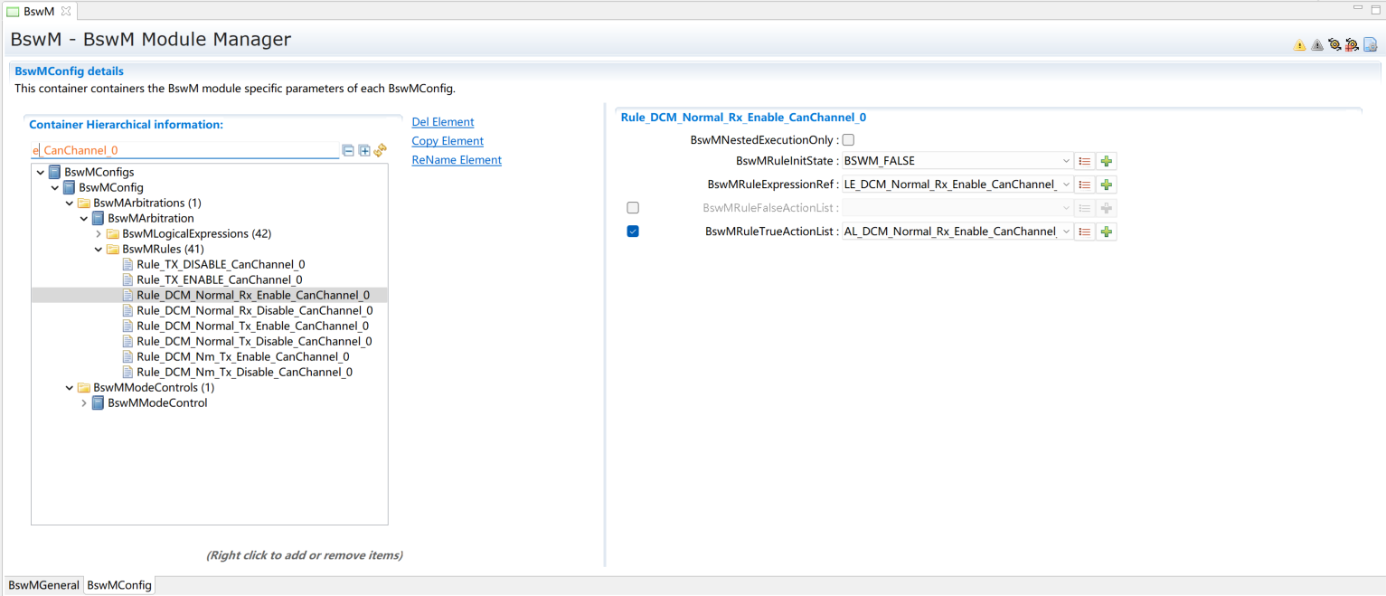Image resolution: width=1386 pixels, height=596 pixels.
Task: Select Rule_DCM_Nm_Tx_Enable_CanChannel_0 in tree
Action: point(242,357)
